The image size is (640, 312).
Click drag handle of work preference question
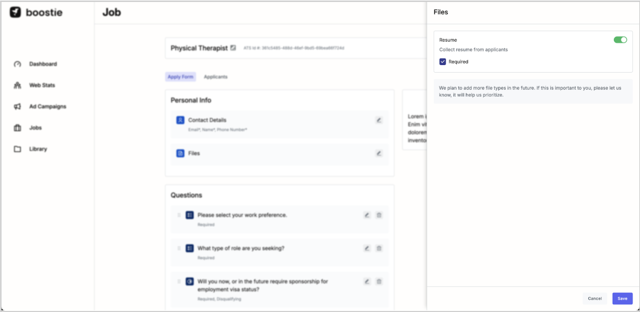[x=179, y=215]
